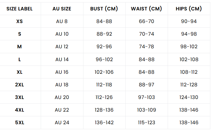
Task: Click the BUST (CM) column header
Action: click(x=104, y=9)
